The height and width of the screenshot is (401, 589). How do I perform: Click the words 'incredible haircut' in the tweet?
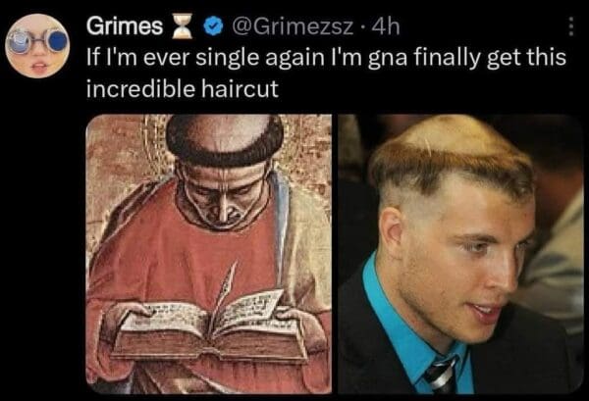pyautogui.click(x=183, y=89)
